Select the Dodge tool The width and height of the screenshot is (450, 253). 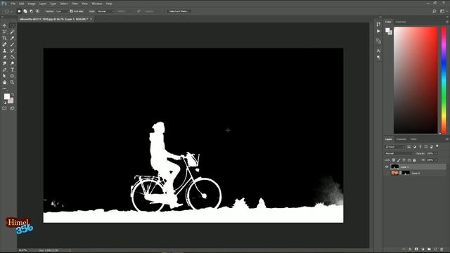[12, 63]
